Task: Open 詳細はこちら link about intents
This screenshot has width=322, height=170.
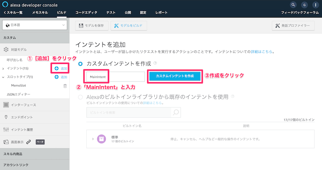Action: click(262, 52)
